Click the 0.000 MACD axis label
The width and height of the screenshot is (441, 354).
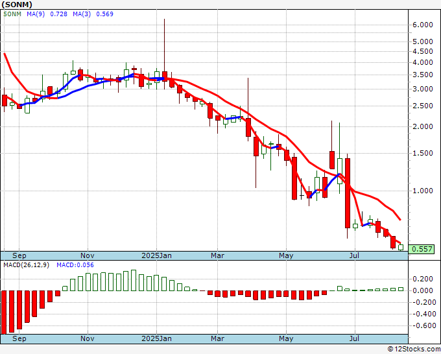[x=422, y=290]
